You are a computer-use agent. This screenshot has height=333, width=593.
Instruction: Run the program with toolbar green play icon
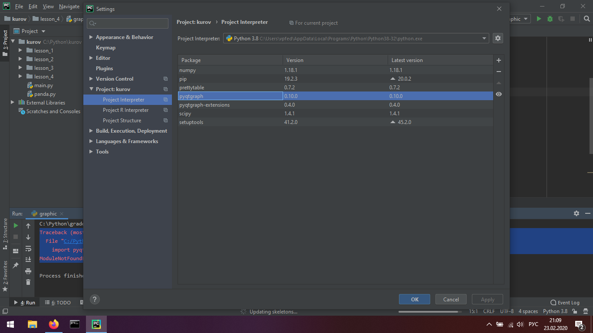pyautogui.click(x=539, y=19)
